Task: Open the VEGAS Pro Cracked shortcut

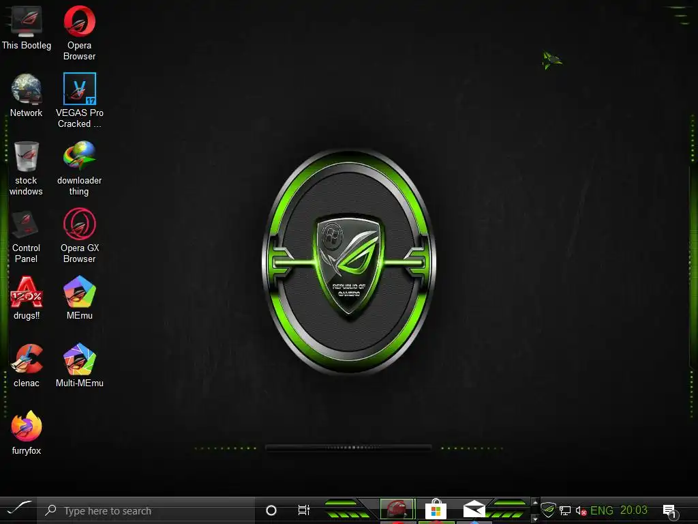Action: [79, 101]
